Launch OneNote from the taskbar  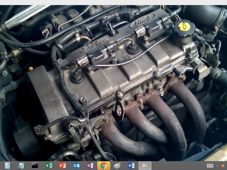tap(90, 165)
